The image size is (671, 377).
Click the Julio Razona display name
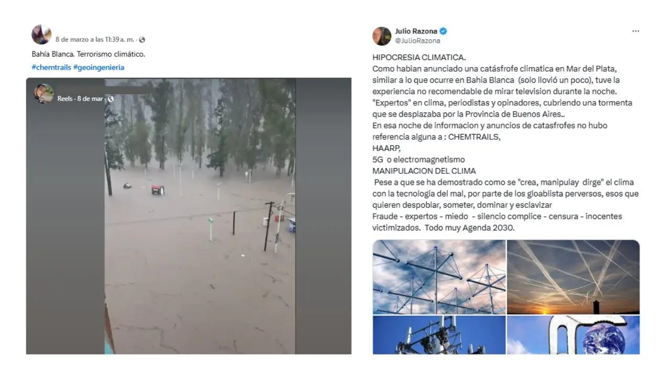(416, 31)
